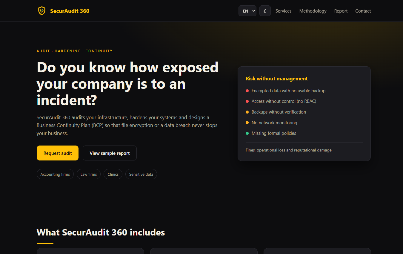Click the Access without control (no RBAC) text
The width and height of the screenshot is (403, 254).
point(284,101)
